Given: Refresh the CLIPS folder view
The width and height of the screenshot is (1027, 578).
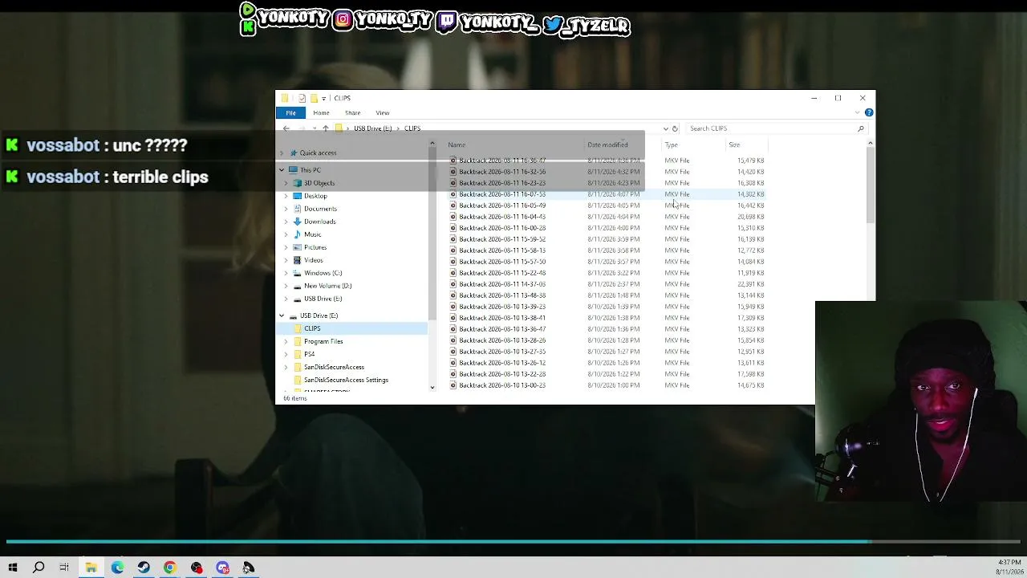Looking at the screenshot, I should tap(675, 128).
